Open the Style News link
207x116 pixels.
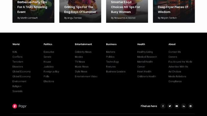pyautogui.click(x=81, y=72)
